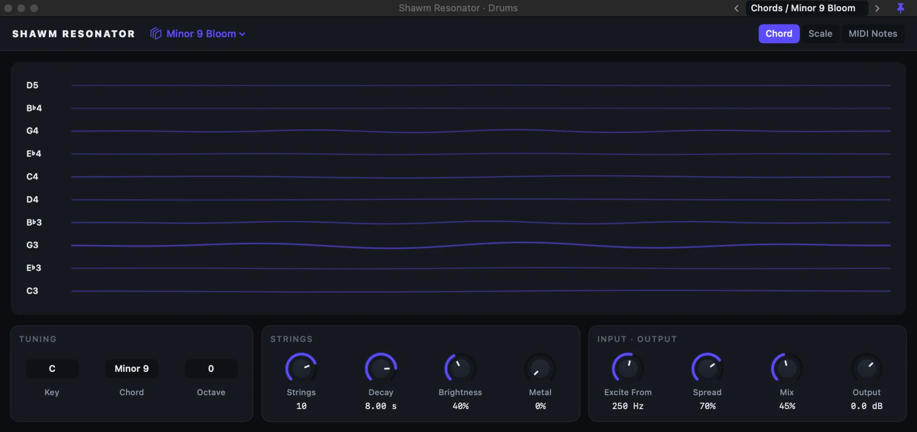917x432 pixels.
Task: Open the Chord selector showing Minor 9
Action: click(131, 368)
